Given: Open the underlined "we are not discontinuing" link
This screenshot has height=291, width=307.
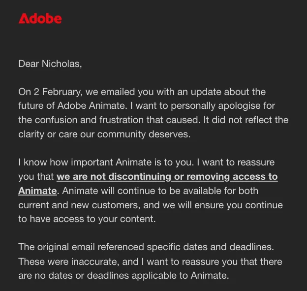Looking at the screenshot, I should point(114,177).
